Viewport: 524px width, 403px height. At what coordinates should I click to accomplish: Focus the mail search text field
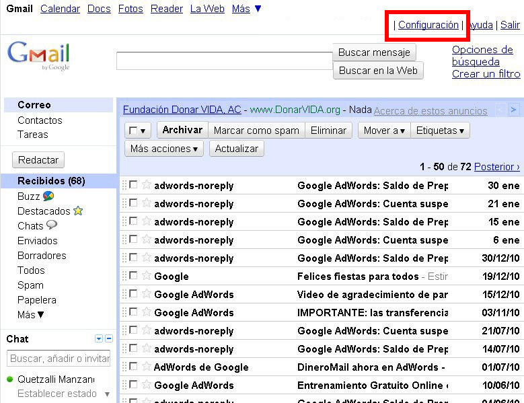pyautogui.click(x=225, y=61)
